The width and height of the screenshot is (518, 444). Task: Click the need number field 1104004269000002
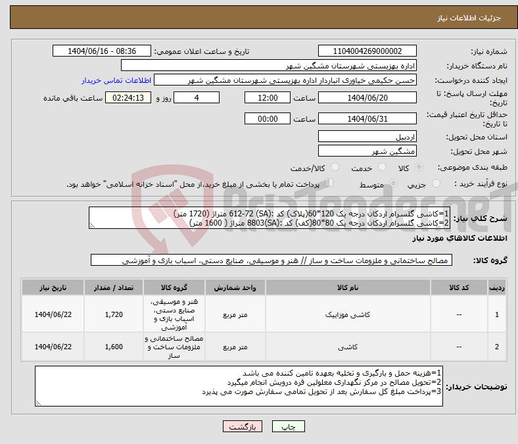[x=367, y=51]
